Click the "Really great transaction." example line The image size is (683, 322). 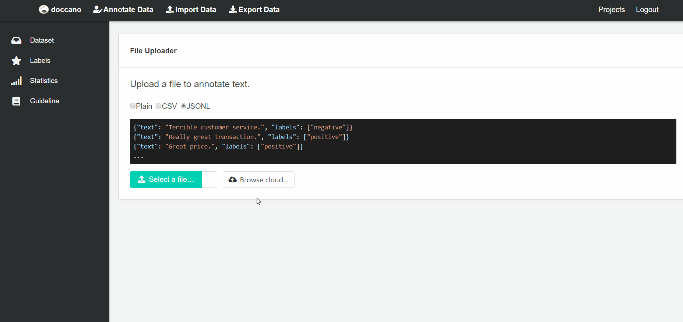click(x=241, y=137)
